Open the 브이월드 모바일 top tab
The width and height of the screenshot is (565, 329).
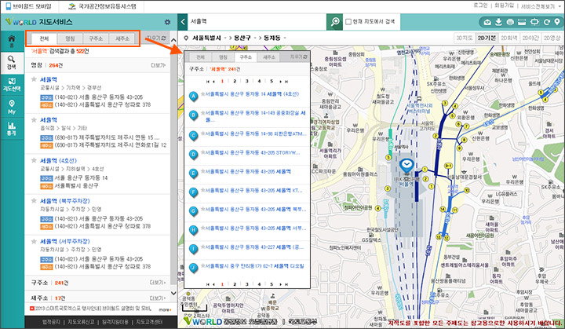[x=30, y=6]
